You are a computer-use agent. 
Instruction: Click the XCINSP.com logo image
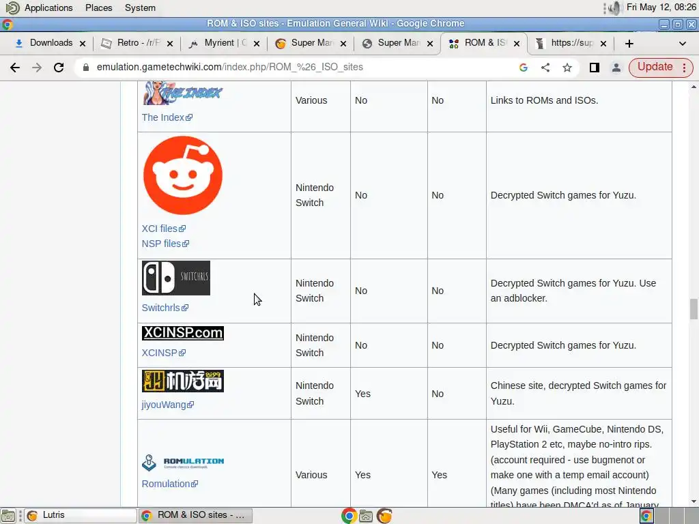[183, 333]
